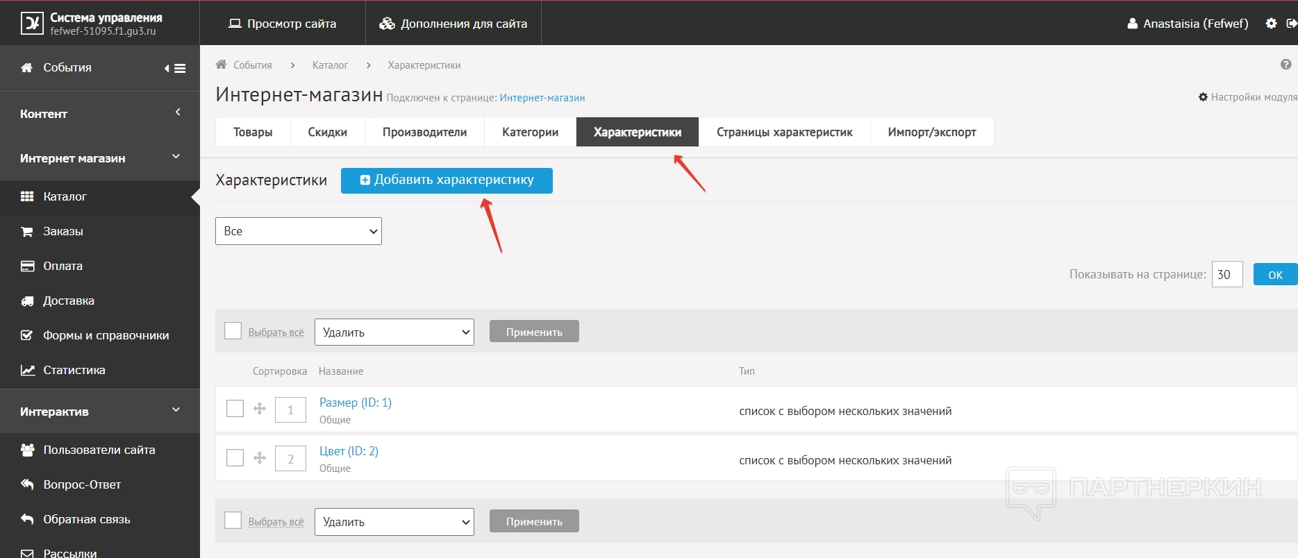The height and width of the screenshot is (558, 1298).
Task: Open the Все filter dropdown
Action: (x=299, y=231)
